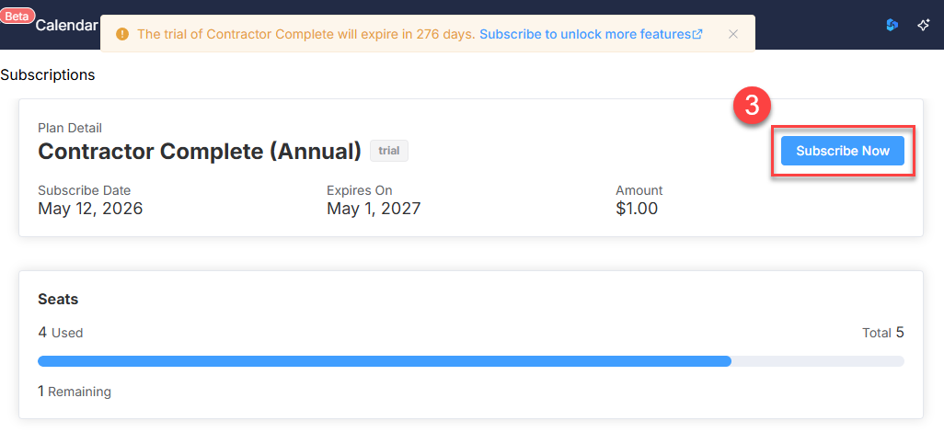944x432 pixels.
Task: Click the Subscribe Now button
Action: click(x=842, y=151)
